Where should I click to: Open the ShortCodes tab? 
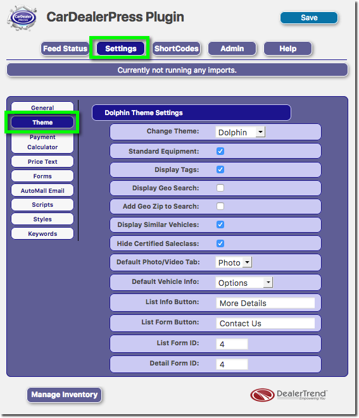pyautogui.click(x=177, y=49)
